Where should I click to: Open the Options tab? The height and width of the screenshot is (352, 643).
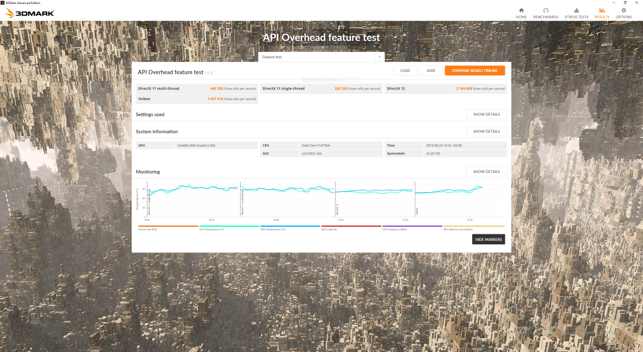click(x=624, y=13)
